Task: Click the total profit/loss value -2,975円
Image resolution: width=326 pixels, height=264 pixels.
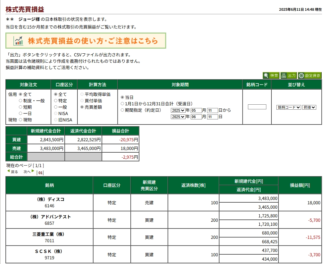Action: [x=130, y=157]
